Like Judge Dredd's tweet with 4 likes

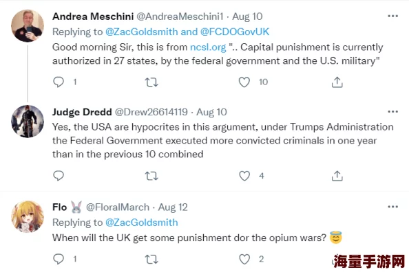click(x=244, y=176)
